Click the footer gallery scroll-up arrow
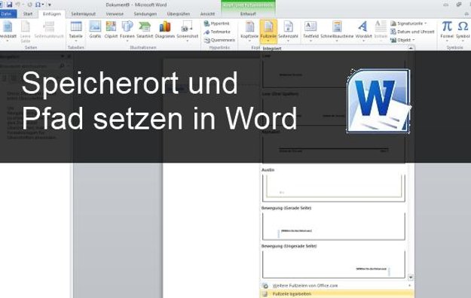 [411, 48]
